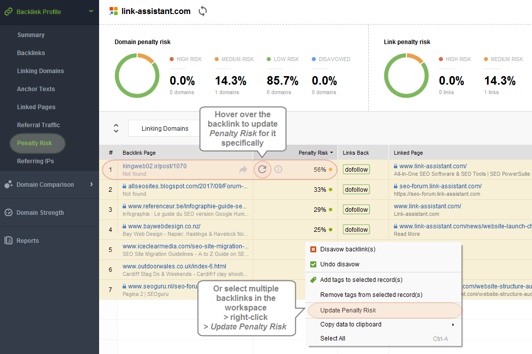Open seo-forum.link-assistant.com linked page

pos(440,186)
